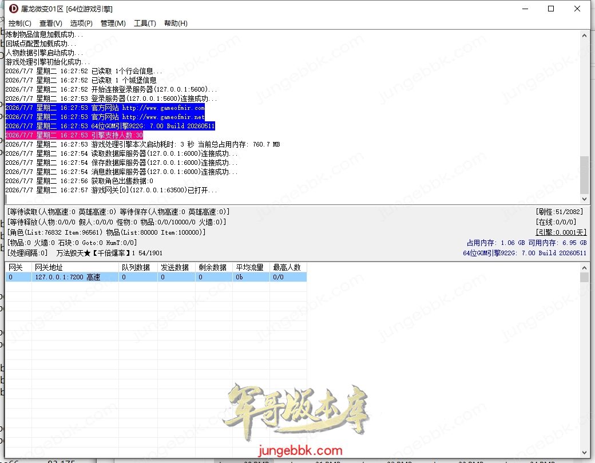The image size is (595, 463).
Task: Open the 控制(C) menu
Action: (x=19, y=23)
